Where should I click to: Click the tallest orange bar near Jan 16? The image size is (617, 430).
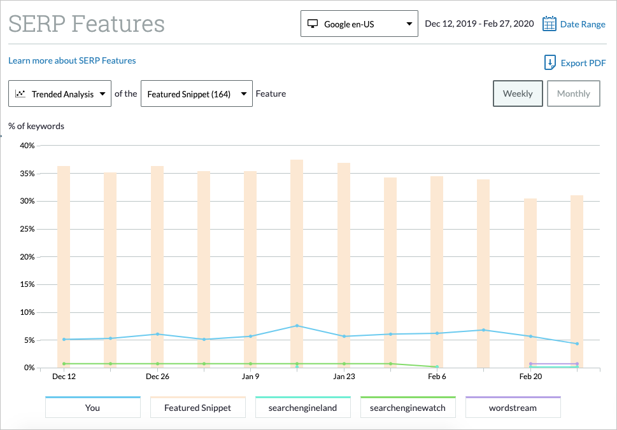tap(297, 254)
